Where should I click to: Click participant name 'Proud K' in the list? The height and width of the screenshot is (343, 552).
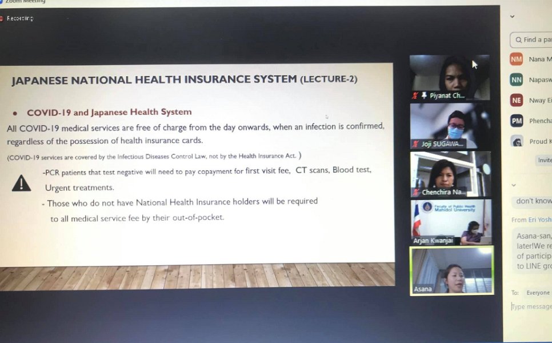[541, 141]
